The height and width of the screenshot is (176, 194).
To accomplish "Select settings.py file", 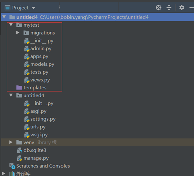I will pos(43,119).
